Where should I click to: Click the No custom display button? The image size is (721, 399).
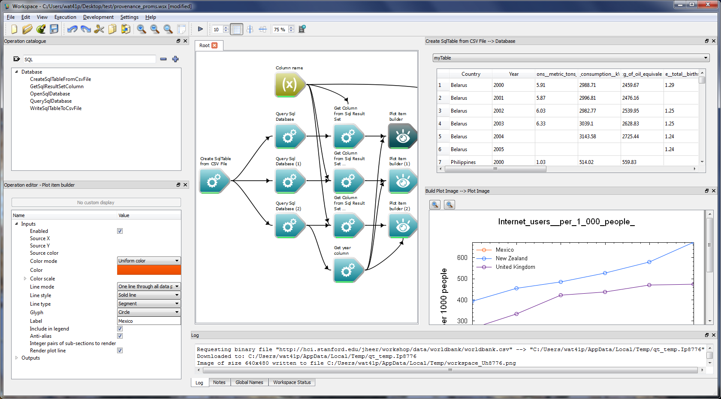(96, 202)
